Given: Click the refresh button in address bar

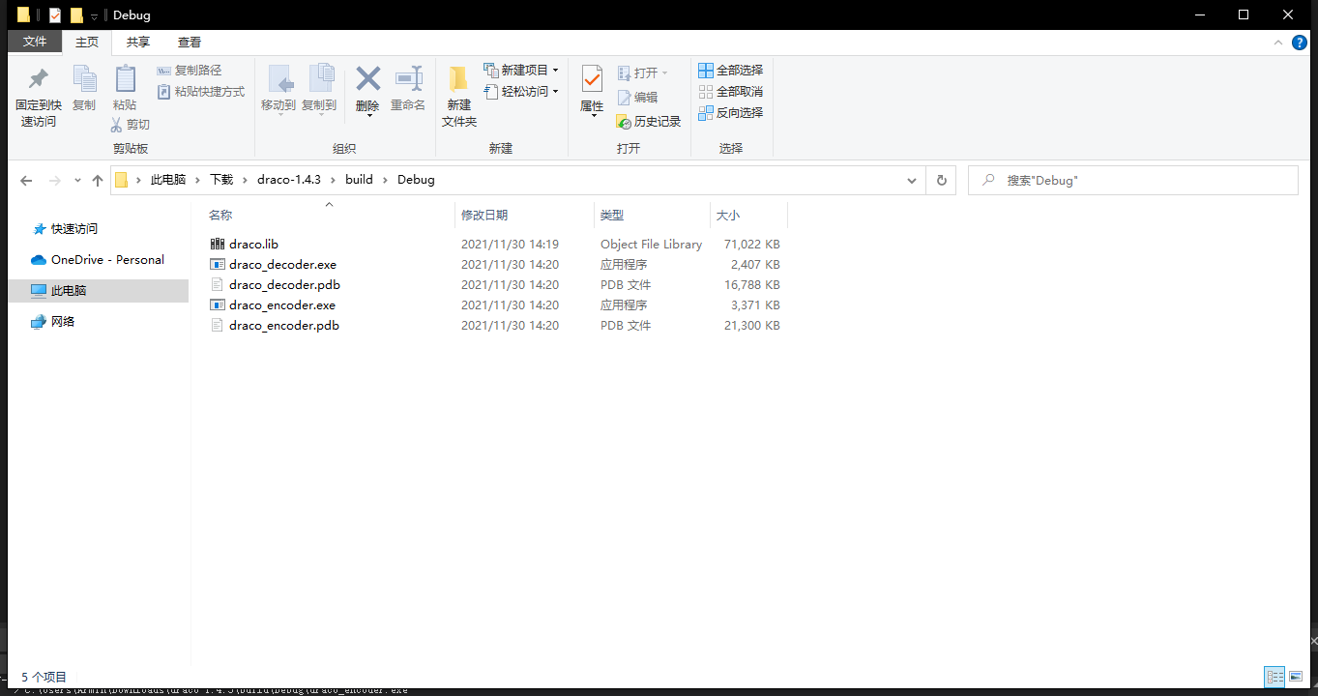Looking at the screenshot, I should pos(940,180).
